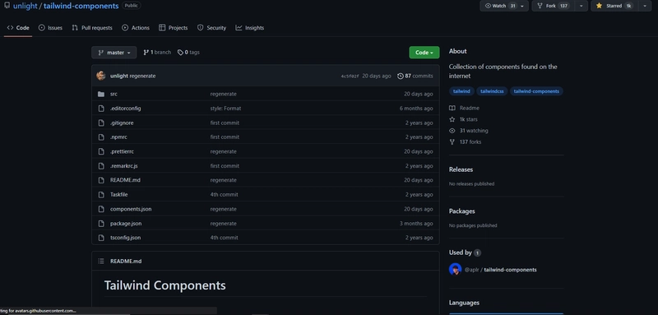Screen dimensions: 658x315
Task: Click the README outline list icon
Action: pos(100,261)
